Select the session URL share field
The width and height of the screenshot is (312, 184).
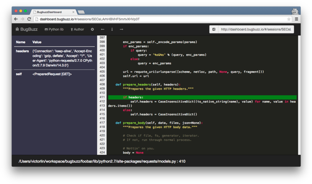coord(256,29)
